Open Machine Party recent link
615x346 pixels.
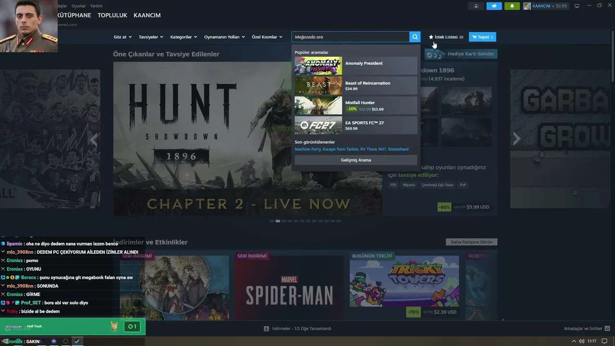pos(308,149)
